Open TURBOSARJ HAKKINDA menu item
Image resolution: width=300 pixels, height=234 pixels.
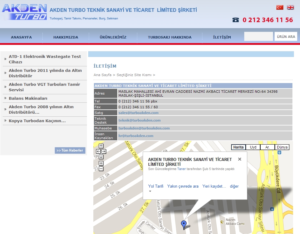[170, 37]
